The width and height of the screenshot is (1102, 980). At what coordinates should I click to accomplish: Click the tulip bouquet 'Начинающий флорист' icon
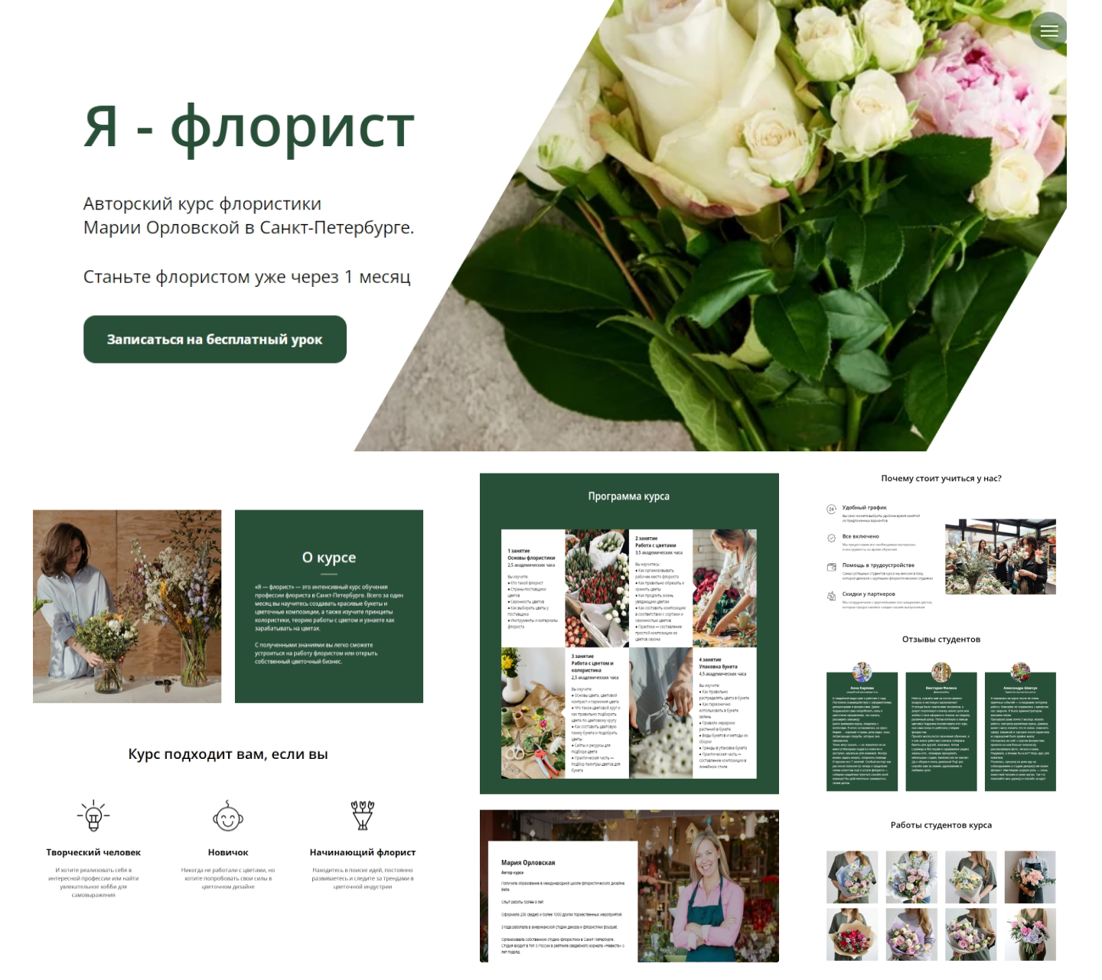click(363, 816)
